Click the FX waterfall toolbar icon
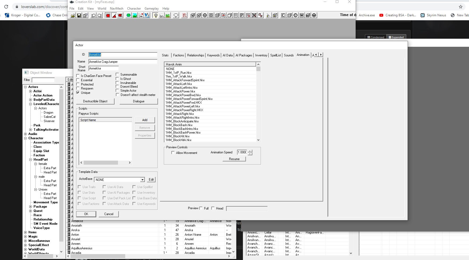 coord(147,15)
